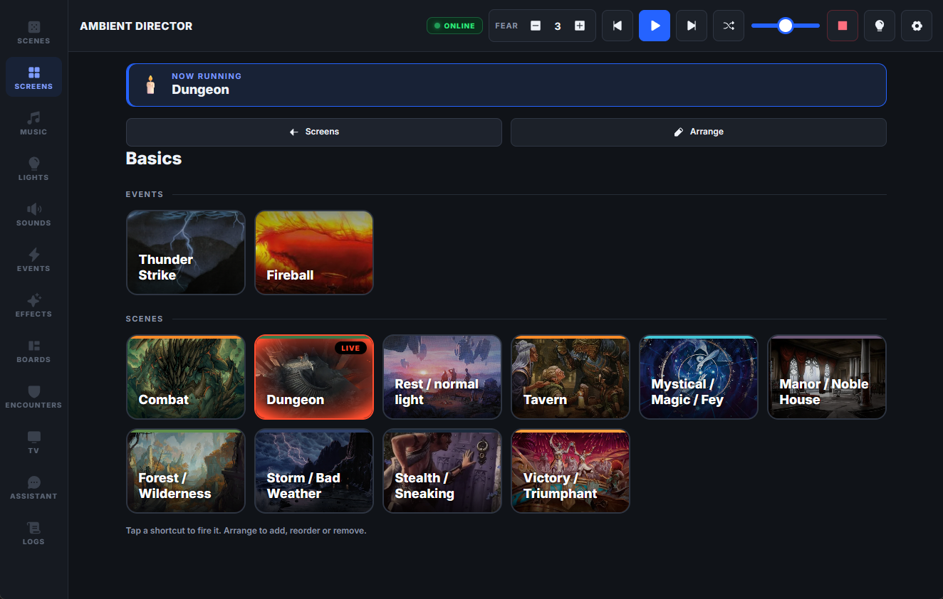Click the LIVE badge on the Dungeon card
The image size is (943, 599).
pos(351,348)
